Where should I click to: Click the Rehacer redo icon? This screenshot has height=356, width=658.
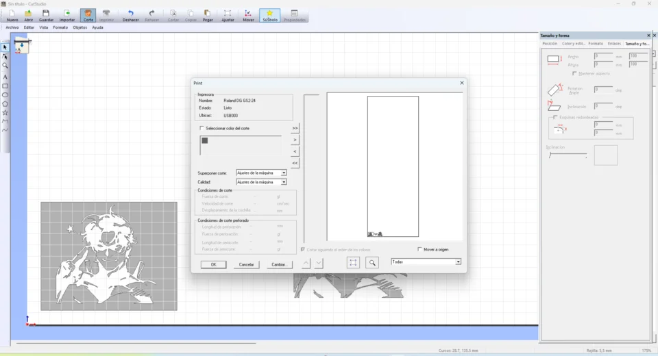click(152, 16)
